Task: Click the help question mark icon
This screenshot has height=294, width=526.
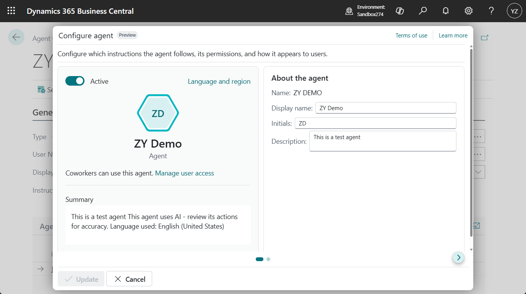Action: [x=491, y=11]
